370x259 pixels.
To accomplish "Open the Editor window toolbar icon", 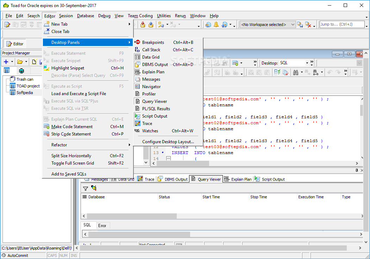I will (x=7, y=25).
